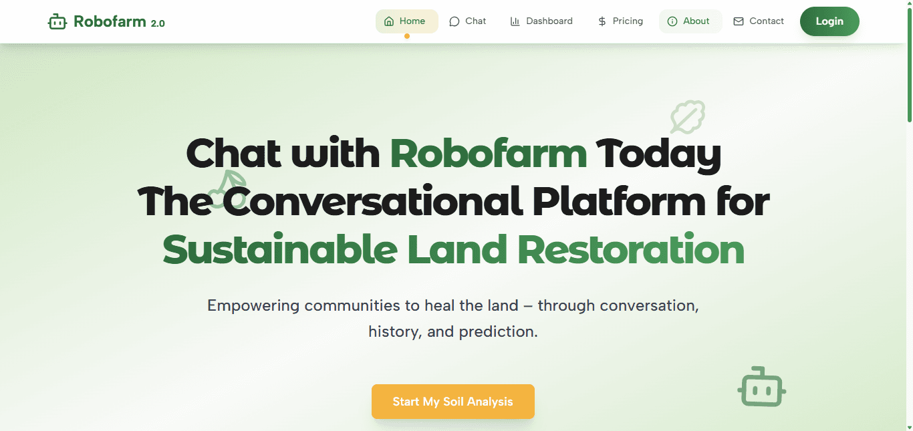Click the leaf illustration above the headline
This screenshot has width=913, height=431.
pos(686,117)
